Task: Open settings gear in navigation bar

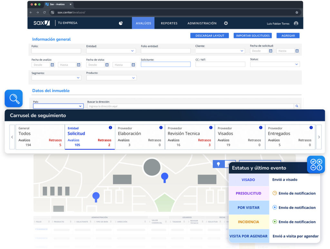Action: click(226, 23)
